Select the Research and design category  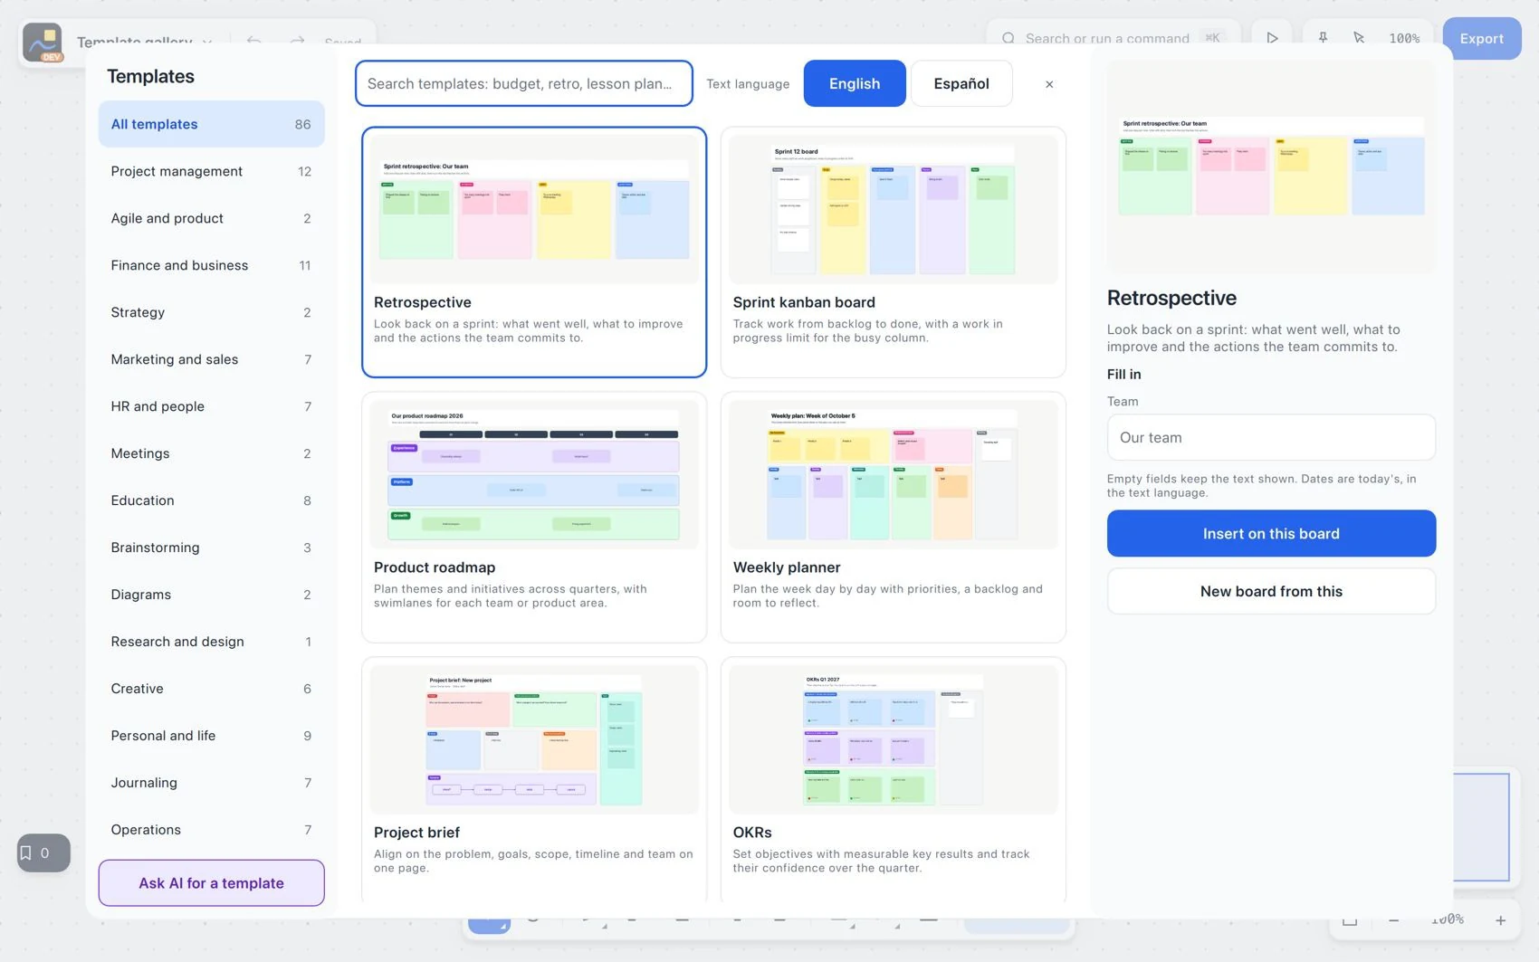pos(211,642)
